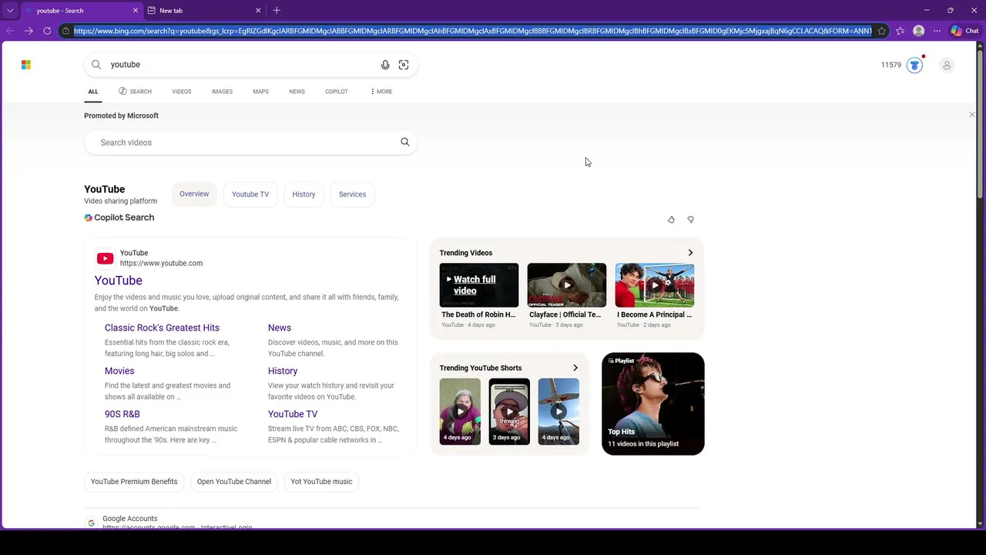Image resolution: width=986 pixels, height=555 pixels.
Task: Play the middle YouTube Short, 3 days ago
Action: pyautogui.click(x=509, y=412)
